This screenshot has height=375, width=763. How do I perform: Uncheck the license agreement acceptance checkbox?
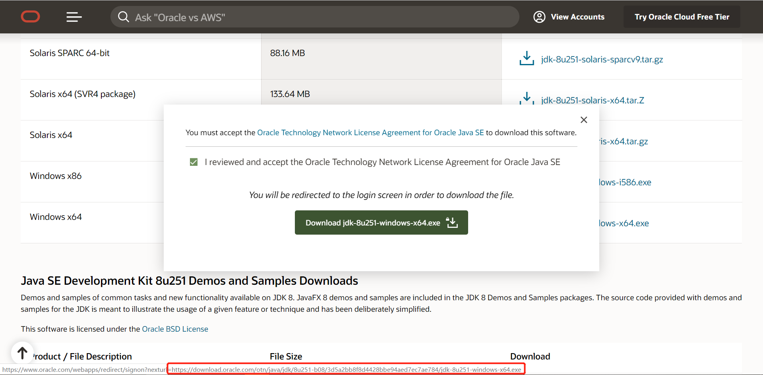[x=194, y=162]
